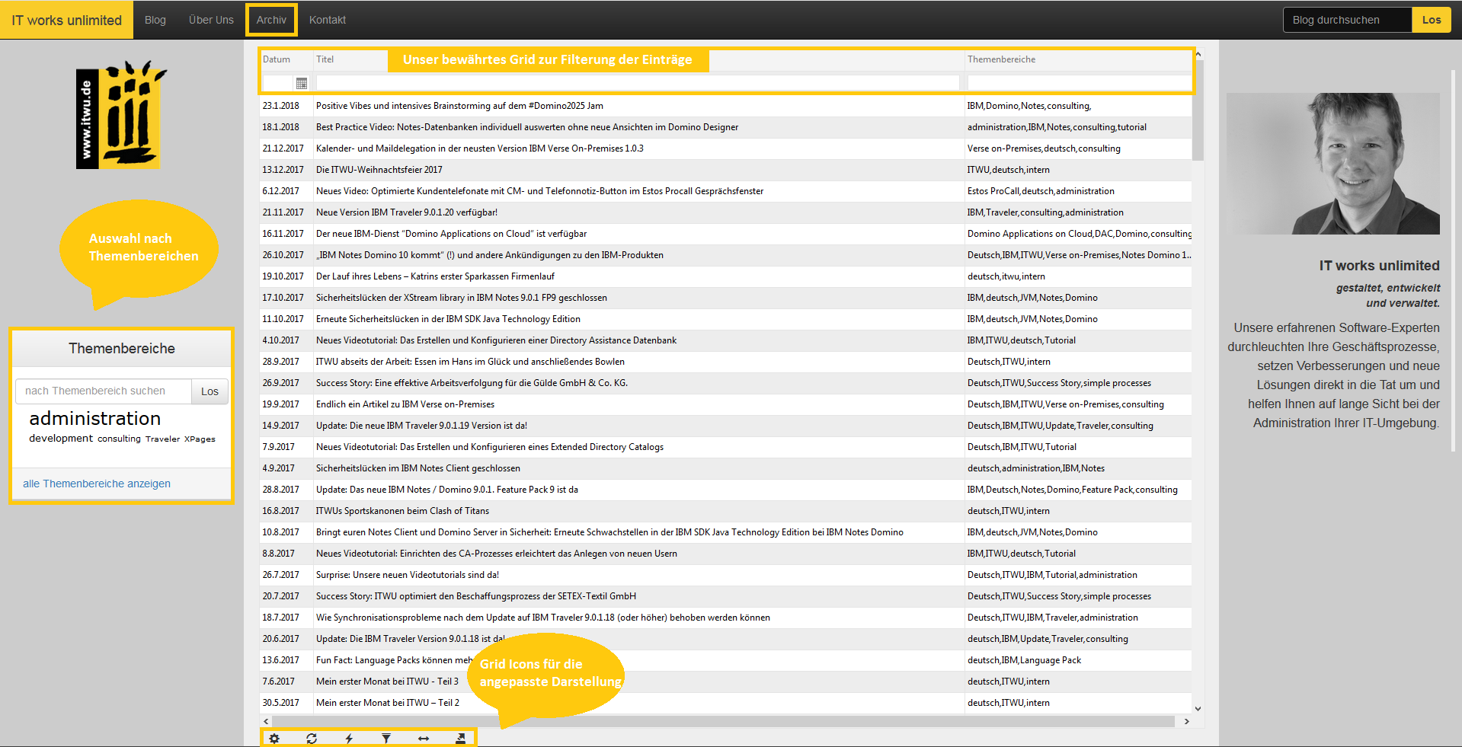Click the IT works unlimited brand link
This screenshot has height=747, width=1462.
tap(66, 20)
